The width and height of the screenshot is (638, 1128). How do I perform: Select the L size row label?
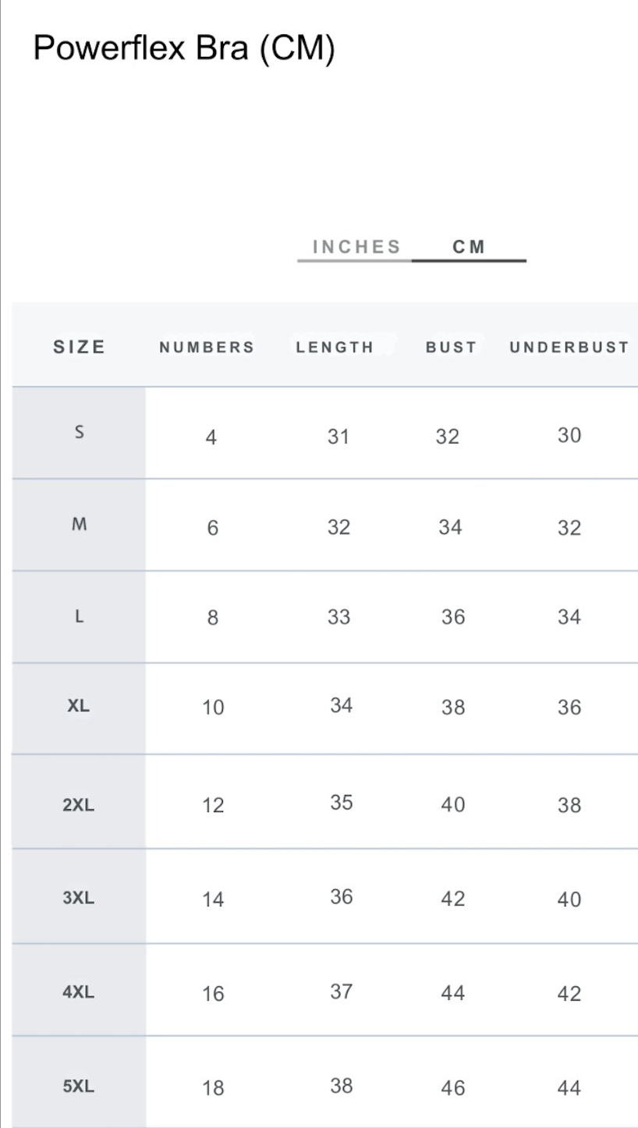click(x=79, y=616)
